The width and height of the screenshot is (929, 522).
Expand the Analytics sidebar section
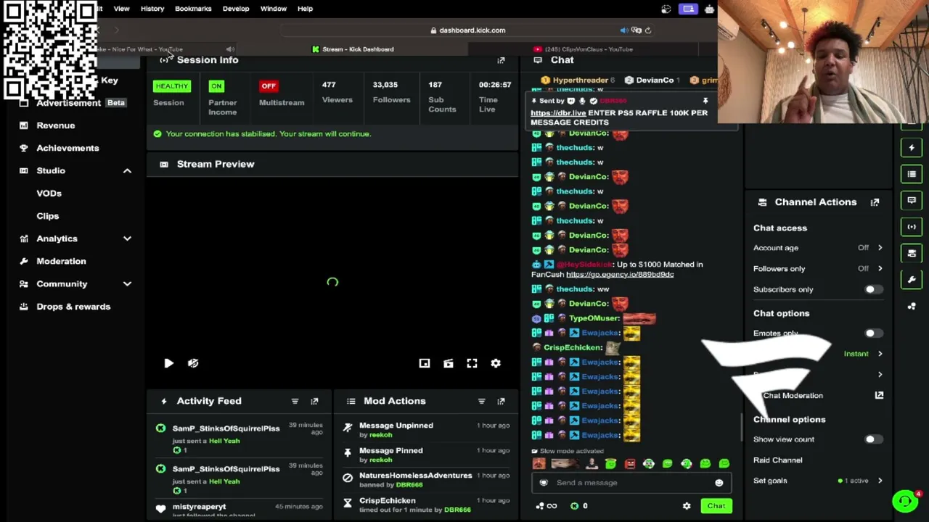pyautogui.click(x=127, y=239)
